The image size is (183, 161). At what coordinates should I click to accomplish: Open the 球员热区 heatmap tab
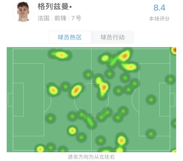(x=70, y=37)
